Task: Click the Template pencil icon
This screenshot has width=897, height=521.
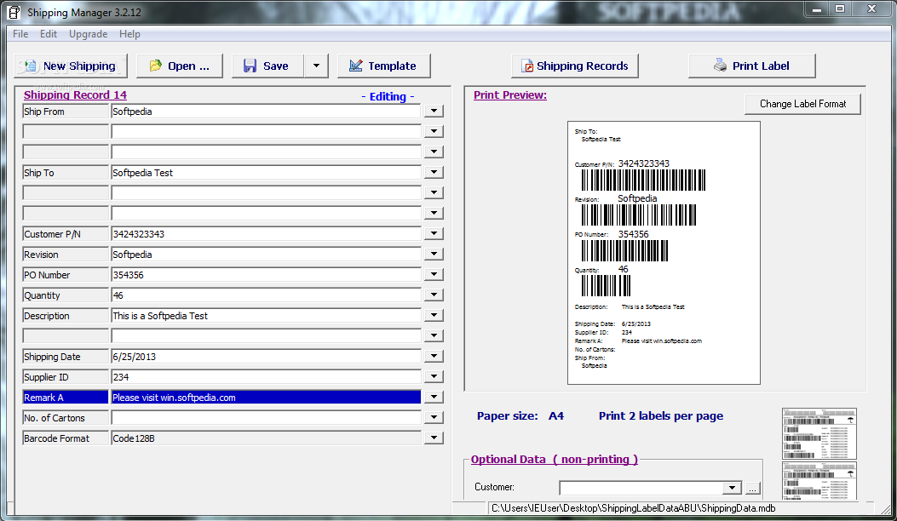Action: tap(355, 66)
